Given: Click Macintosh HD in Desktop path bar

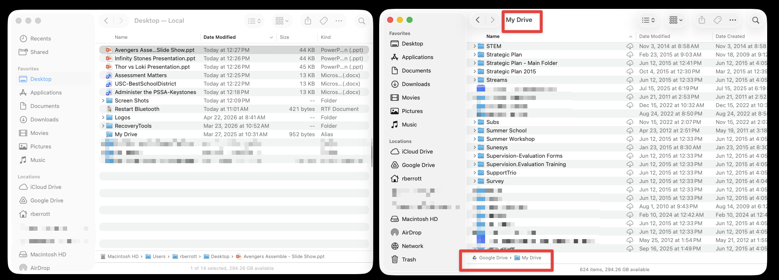Looking at the screenshot, I should pos(119,256).
